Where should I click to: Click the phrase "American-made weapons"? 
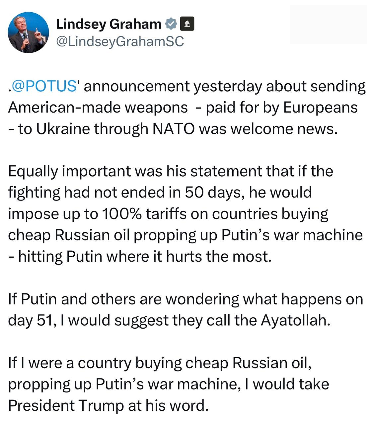pos(98,108)
